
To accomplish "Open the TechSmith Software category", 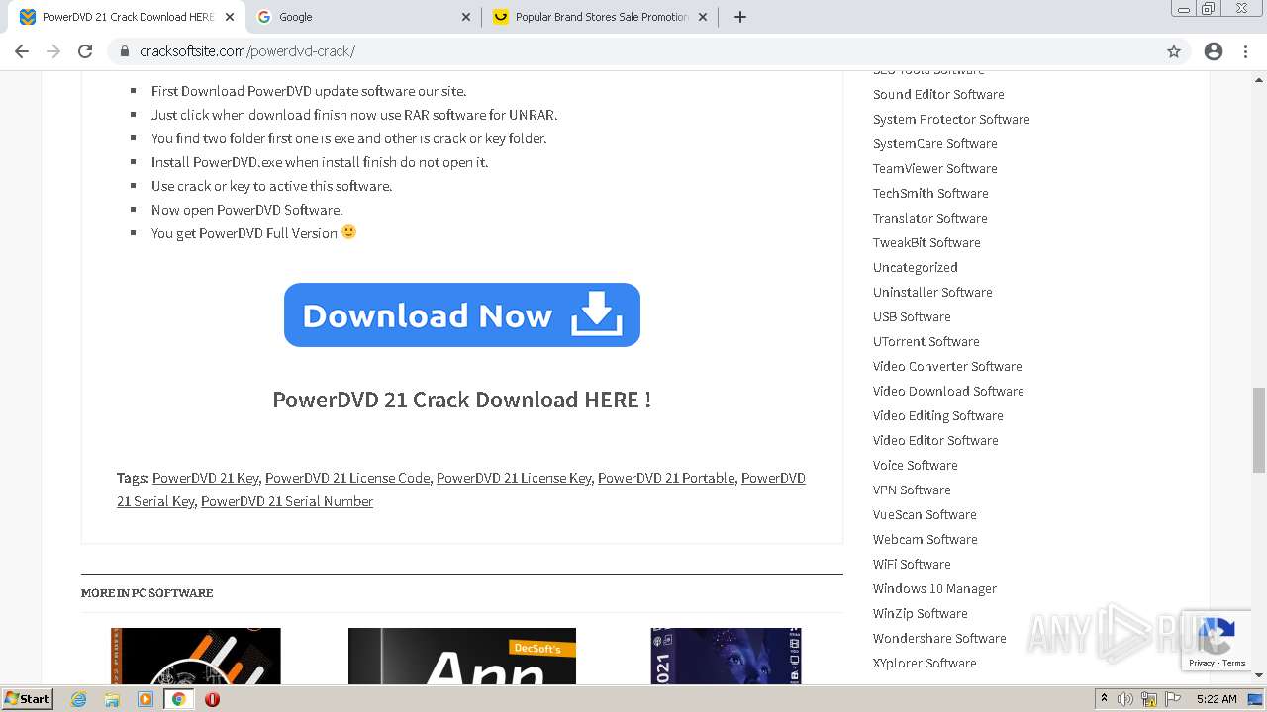I will click(930, 193).
